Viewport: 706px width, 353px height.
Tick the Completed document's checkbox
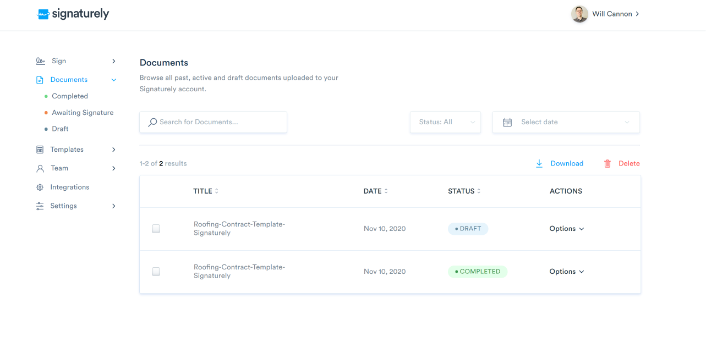point(156,272)
